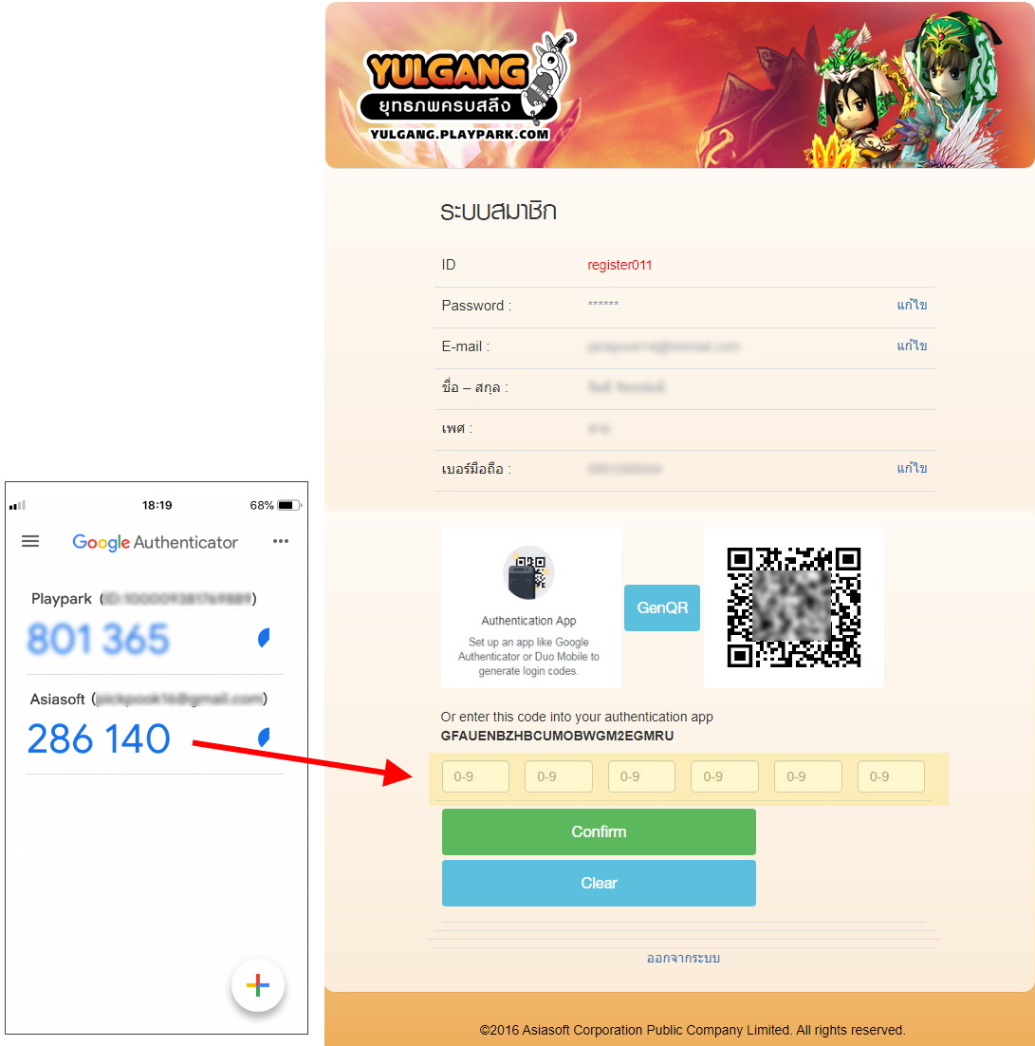Tap the Asiasoft 286 140 code
This screenshot has width=1035, height=1046.
pyautogui.click(x=99, y=738)
